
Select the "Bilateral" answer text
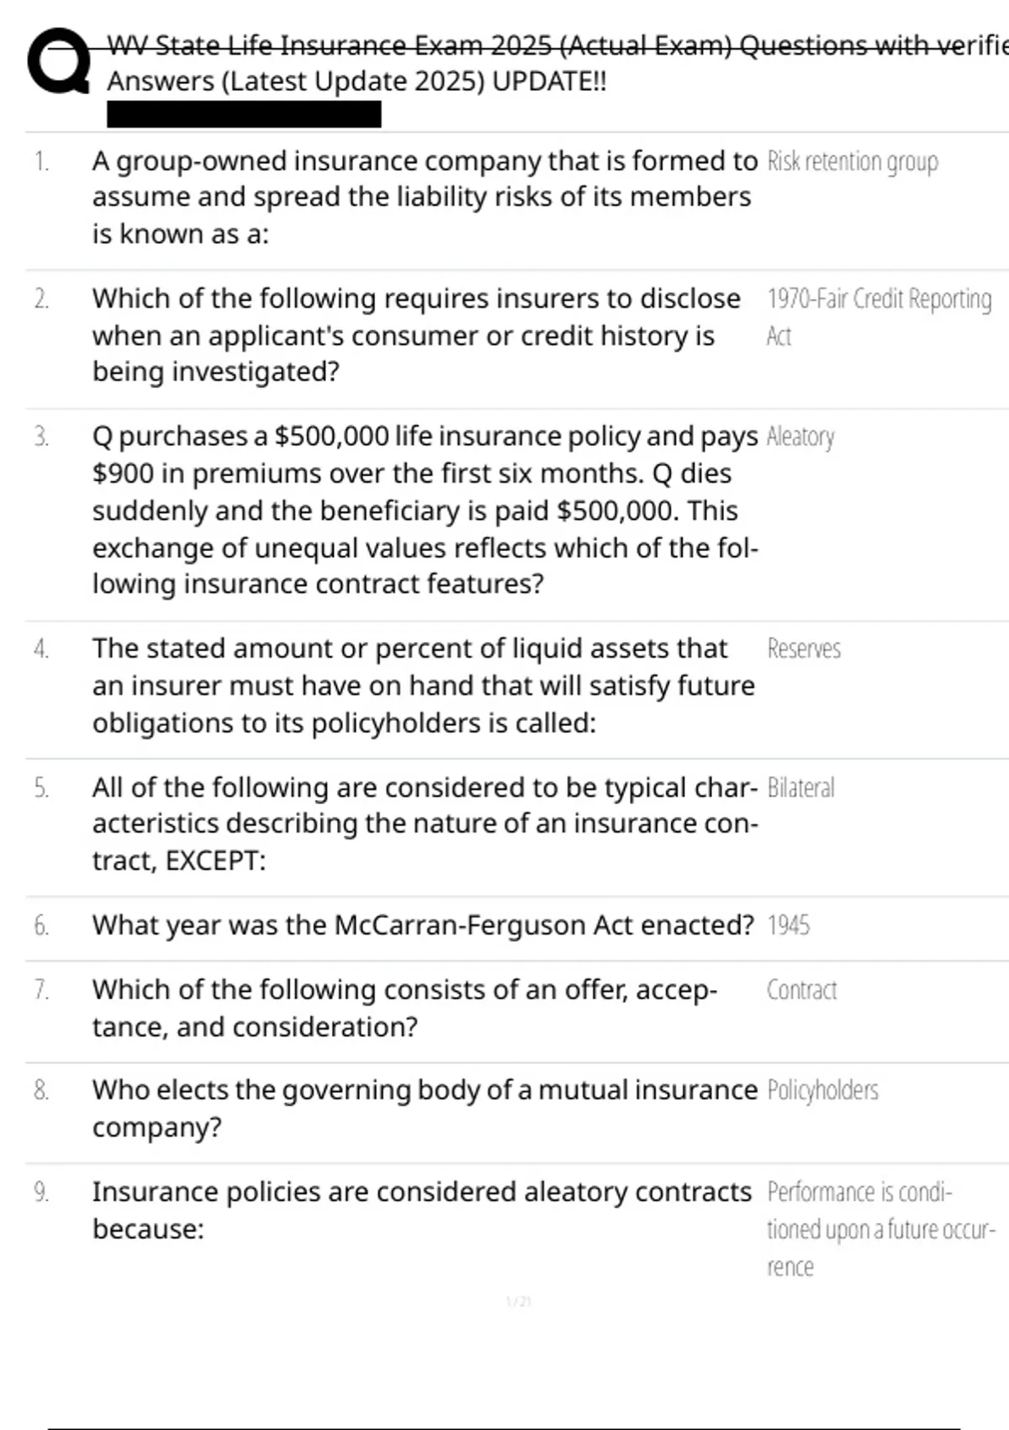pos(800,788)
